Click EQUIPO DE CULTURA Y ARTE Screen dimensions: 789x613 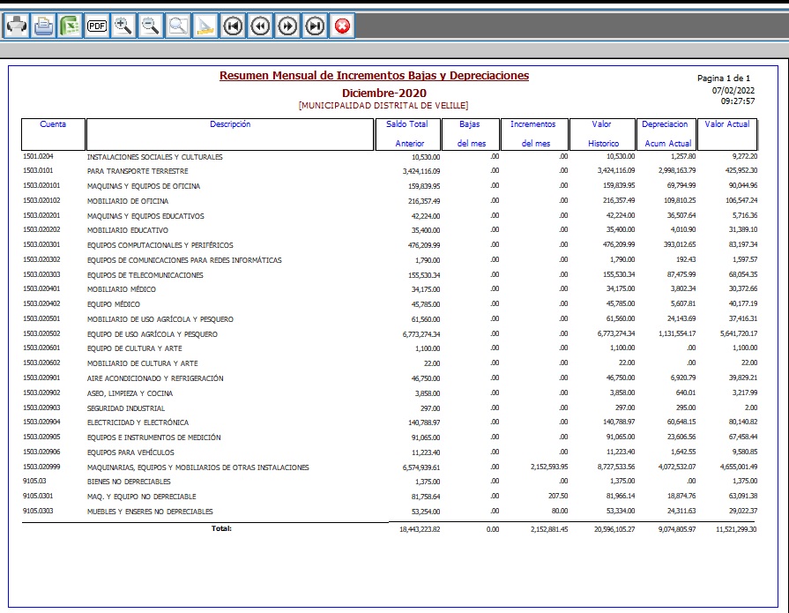(x=134, y=348)
